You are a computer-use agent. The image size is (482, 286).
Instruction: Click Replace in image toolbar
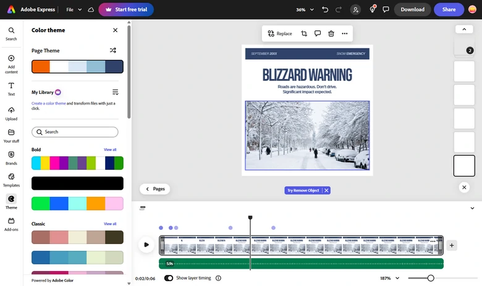(280, 33)
